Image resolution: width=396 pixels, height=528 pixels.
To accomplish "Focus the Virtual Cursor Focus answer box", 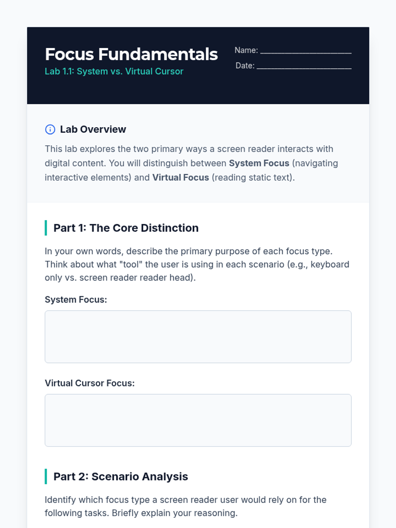I will [198, 420].
